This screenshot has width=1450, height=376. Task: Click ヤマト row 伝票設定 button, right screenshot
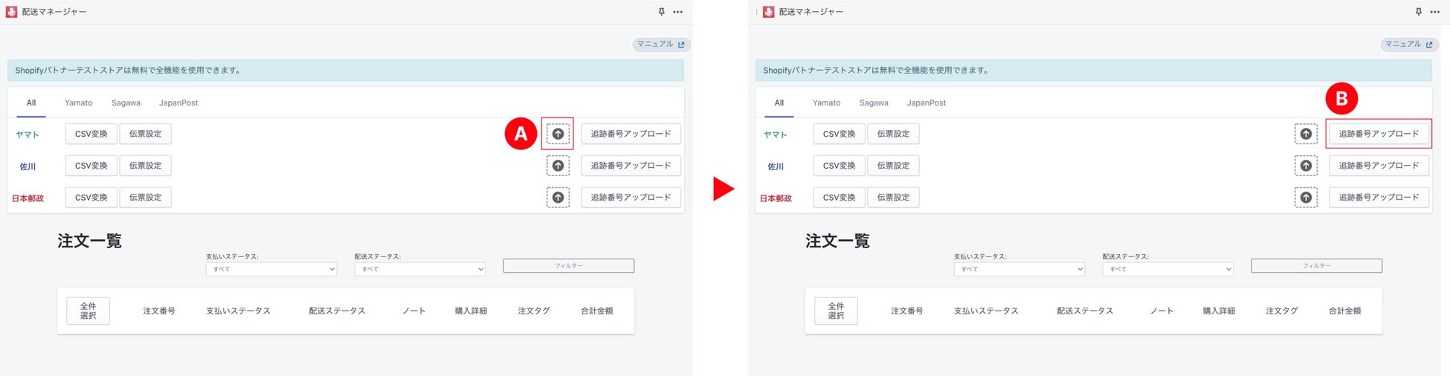[x=894, y=134]
